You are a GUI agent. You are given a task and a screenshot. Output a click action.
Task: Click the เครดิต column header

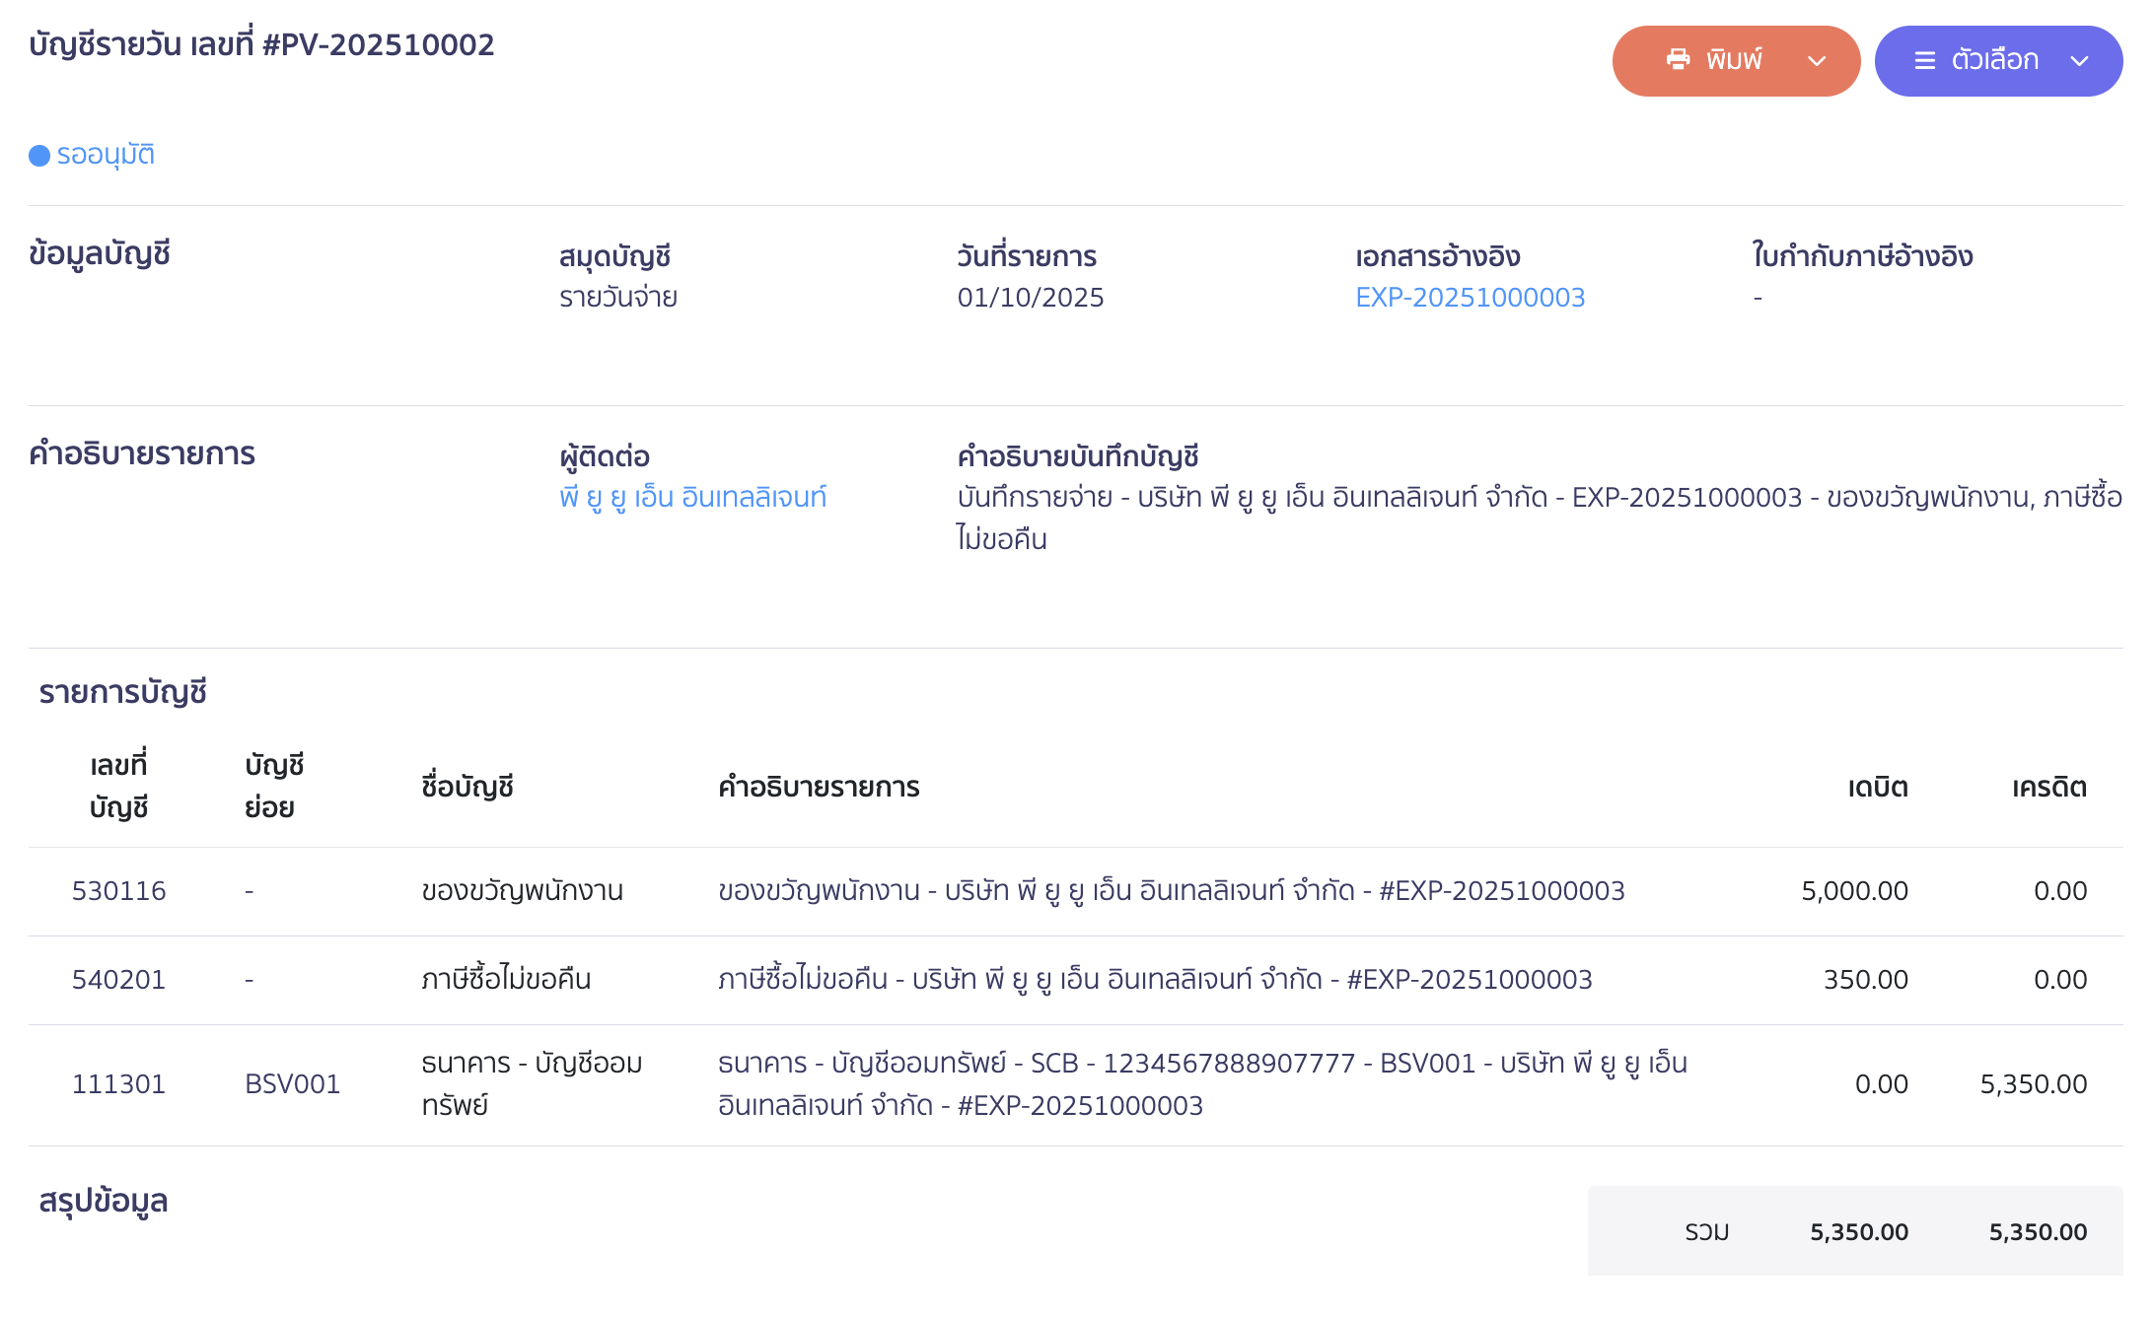coord(2048,788)
